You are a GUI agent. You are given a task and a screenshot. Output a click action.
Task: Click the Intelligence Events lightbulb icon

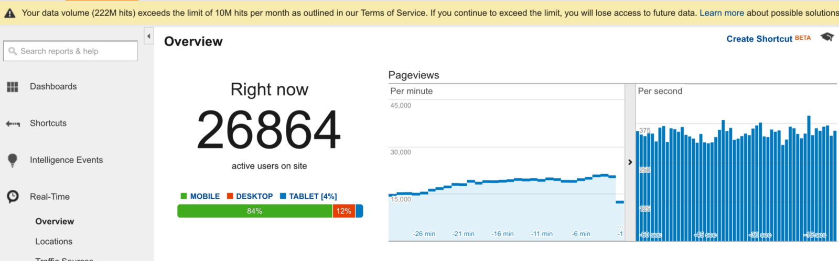13,160
